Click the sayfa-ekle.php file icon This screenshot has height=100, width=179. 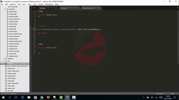tap(8, 44)
